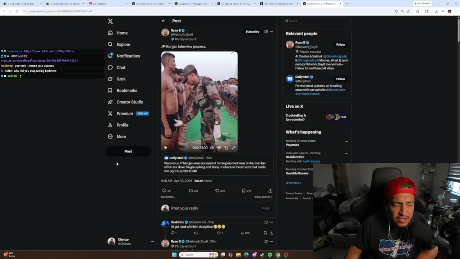Screen dimensions: 460x259
Task: Share the main post
Action: pos(270,191)
